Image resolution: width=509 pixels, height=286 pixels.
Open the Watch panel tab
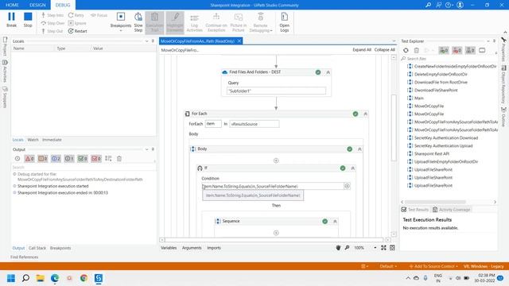coord(33,140)
